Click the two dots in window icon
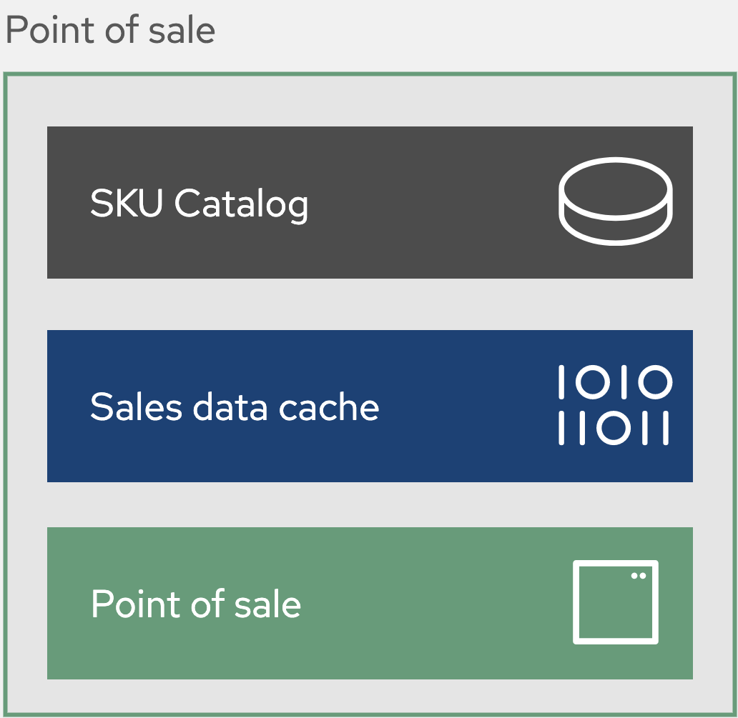The width and height of the screenshot is (738, 718). click(x=639, y=575)
